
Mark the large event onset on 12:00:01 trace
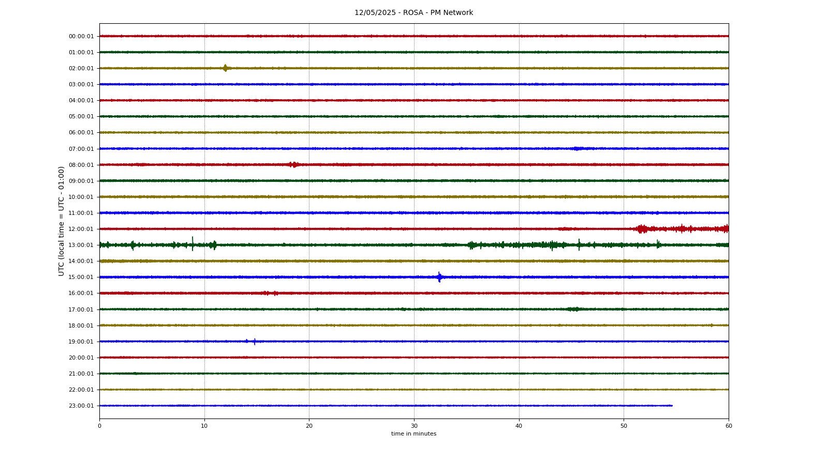(642, 229)
